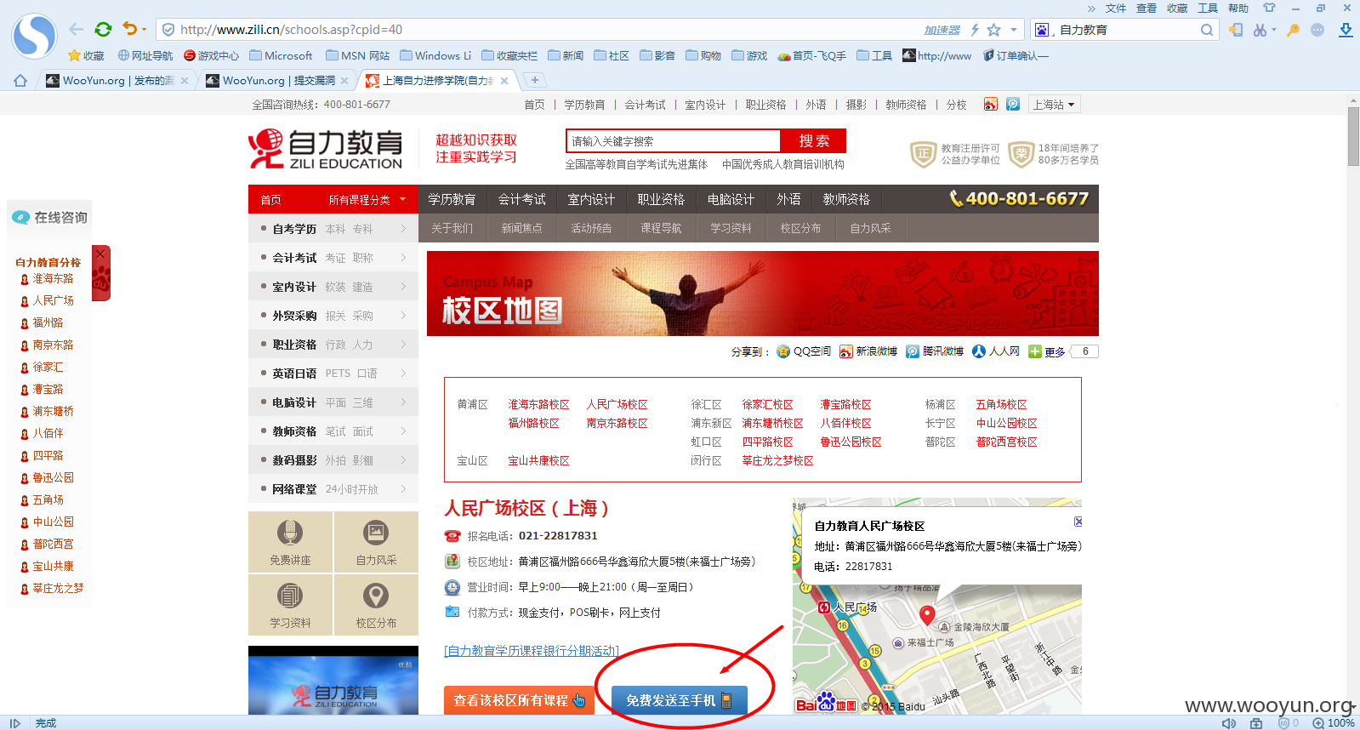The height and width of the screenshot is (730, 1360).
Task: Select 校区分布 sub-navigation item
Action: [x=800, y=228]
